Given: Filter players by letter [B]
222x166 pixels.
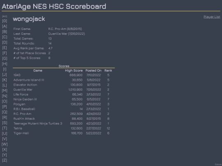Looking at the screenshot, I should [5, 32].
